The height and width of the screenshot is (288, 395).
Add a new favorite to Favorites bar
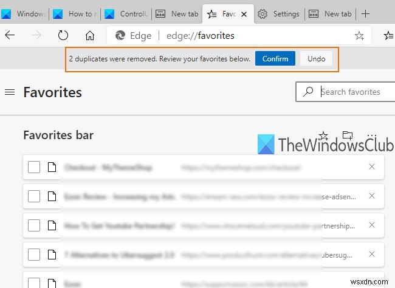[323, 135]
